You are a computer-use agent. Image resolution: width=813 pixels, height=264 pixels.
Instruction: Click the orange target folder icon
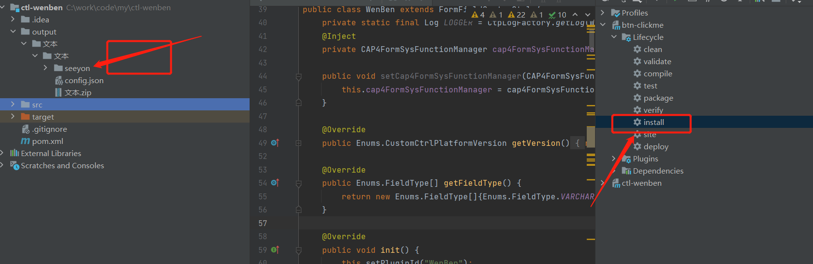tap(26, 117)
